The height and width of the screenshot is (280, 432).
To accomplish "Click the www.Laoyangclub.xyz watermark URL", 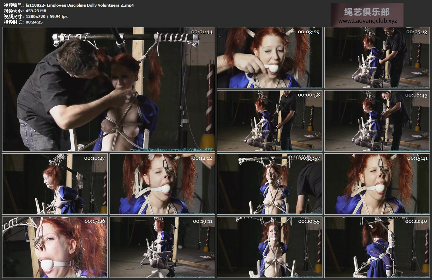I will (x=367, y=21).
